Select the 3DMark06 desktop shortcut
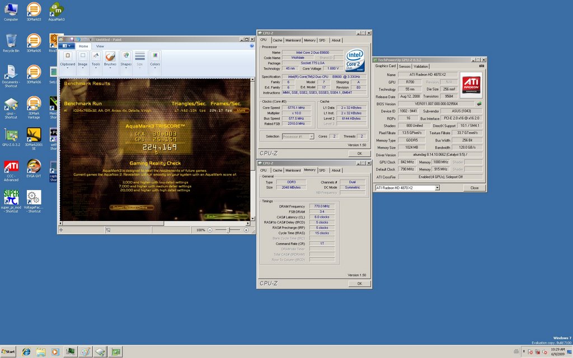This screenshot has width=573, height=358. 34,74
